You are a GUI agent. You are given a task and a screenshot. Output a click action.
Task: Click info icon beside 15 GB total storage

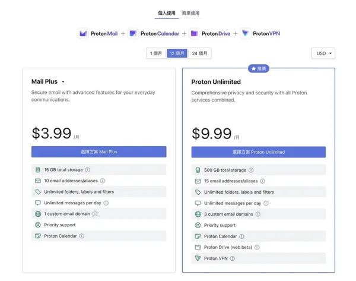point(87,170)
